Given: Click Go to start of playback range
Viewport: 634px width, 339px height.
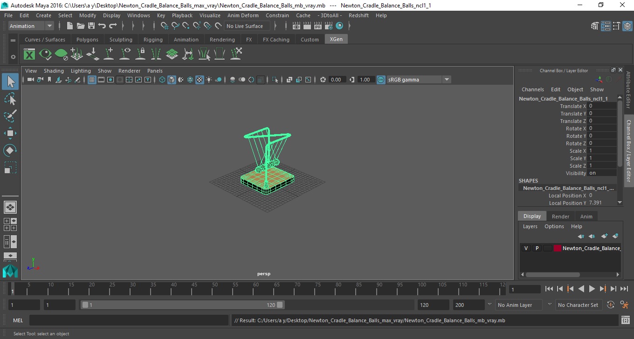Looking at the screenshot, I should coord(549,289).
